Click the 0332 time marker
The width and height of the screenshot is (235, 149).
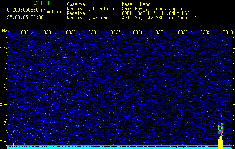(x=48, y=32)
